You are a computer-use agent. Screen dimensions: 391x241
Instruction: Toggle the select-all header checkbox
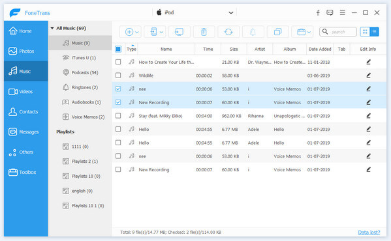click(x=118, y=49)
